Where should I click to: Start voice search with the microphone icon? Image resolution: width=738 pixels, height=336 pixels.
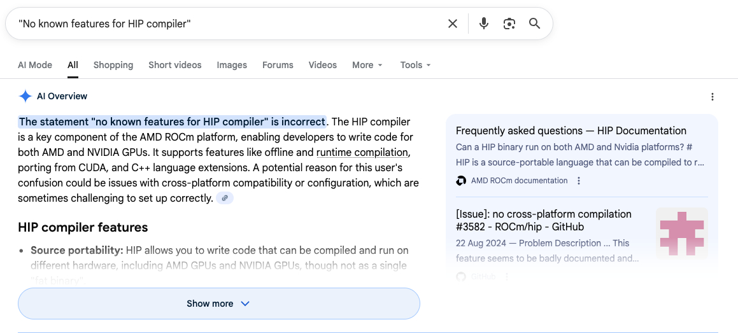coord(484,24)
